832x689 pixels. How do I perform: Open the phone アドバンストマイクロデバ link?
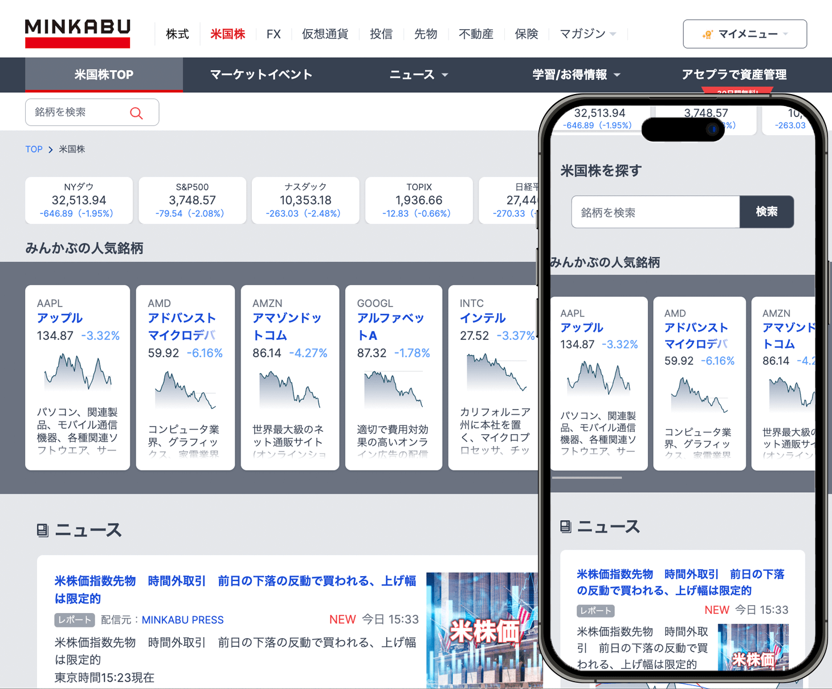pyautogui.click(x=696, y=336)
